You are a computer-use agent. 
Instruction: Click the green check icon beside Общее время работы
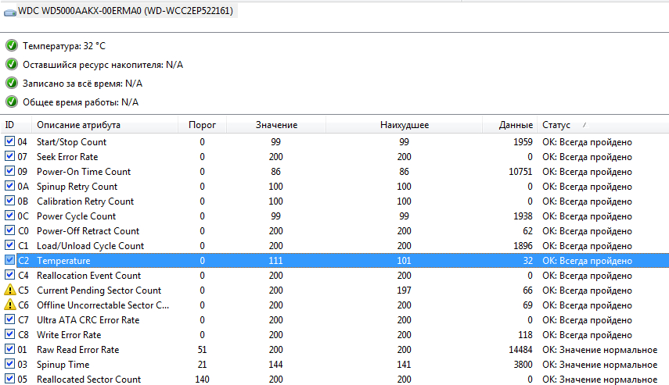coord(12,102)
